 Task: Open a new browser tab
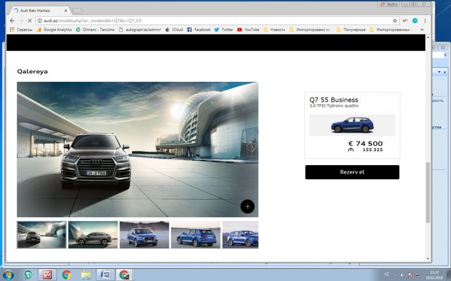tap(77, 11)
